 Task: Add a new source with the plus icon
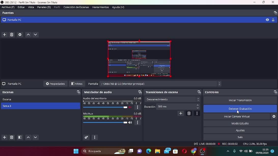(4, 35)
